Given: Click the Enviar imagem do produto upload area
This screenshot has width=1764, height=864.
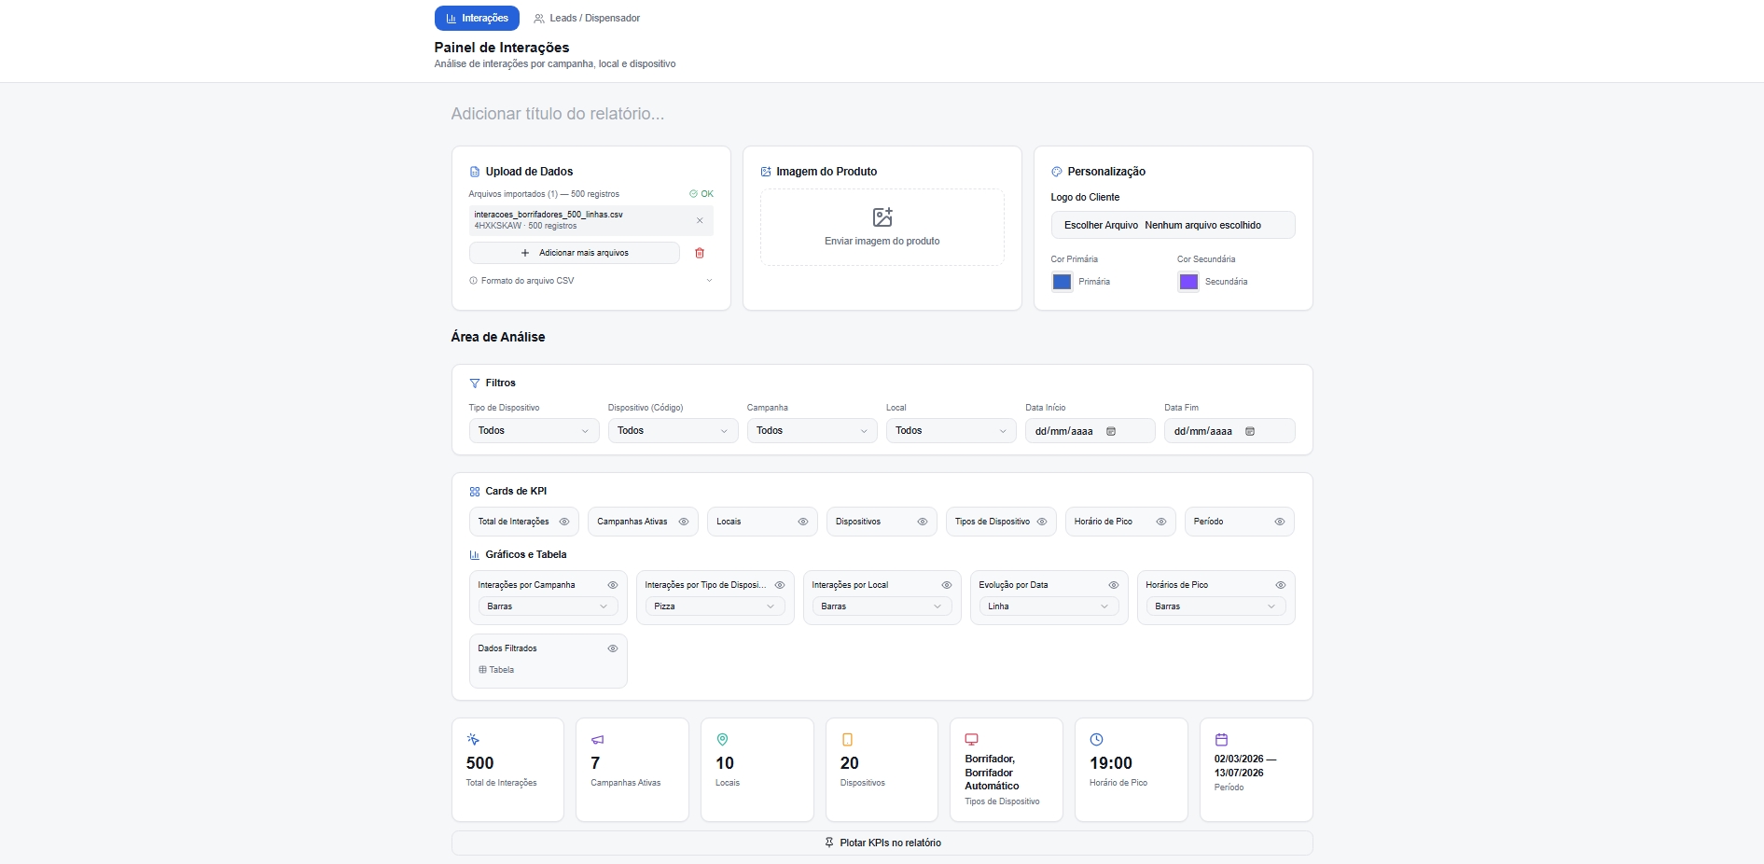Looking at the screenshot, I should 882,228.
